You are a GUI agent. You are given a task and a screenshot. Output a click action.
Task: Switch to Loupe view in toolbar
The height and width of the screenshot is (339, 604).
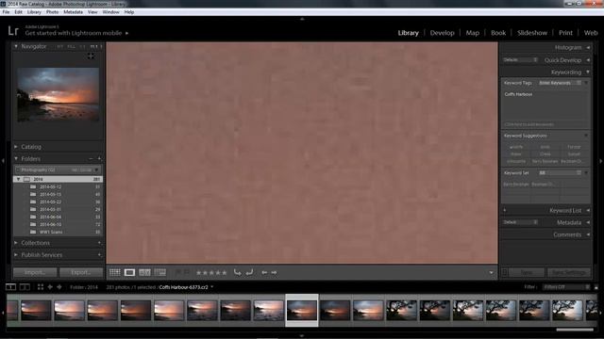(x=129, y=272)
